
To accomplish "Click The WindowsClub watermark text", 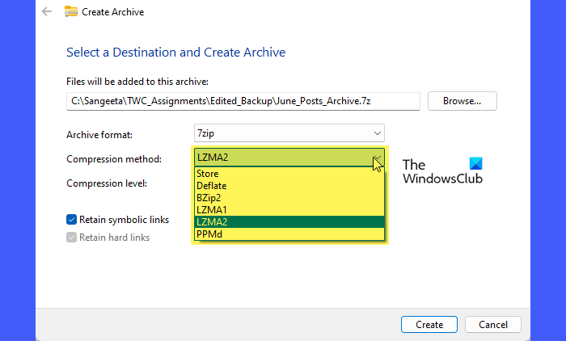I will (442, 172).
